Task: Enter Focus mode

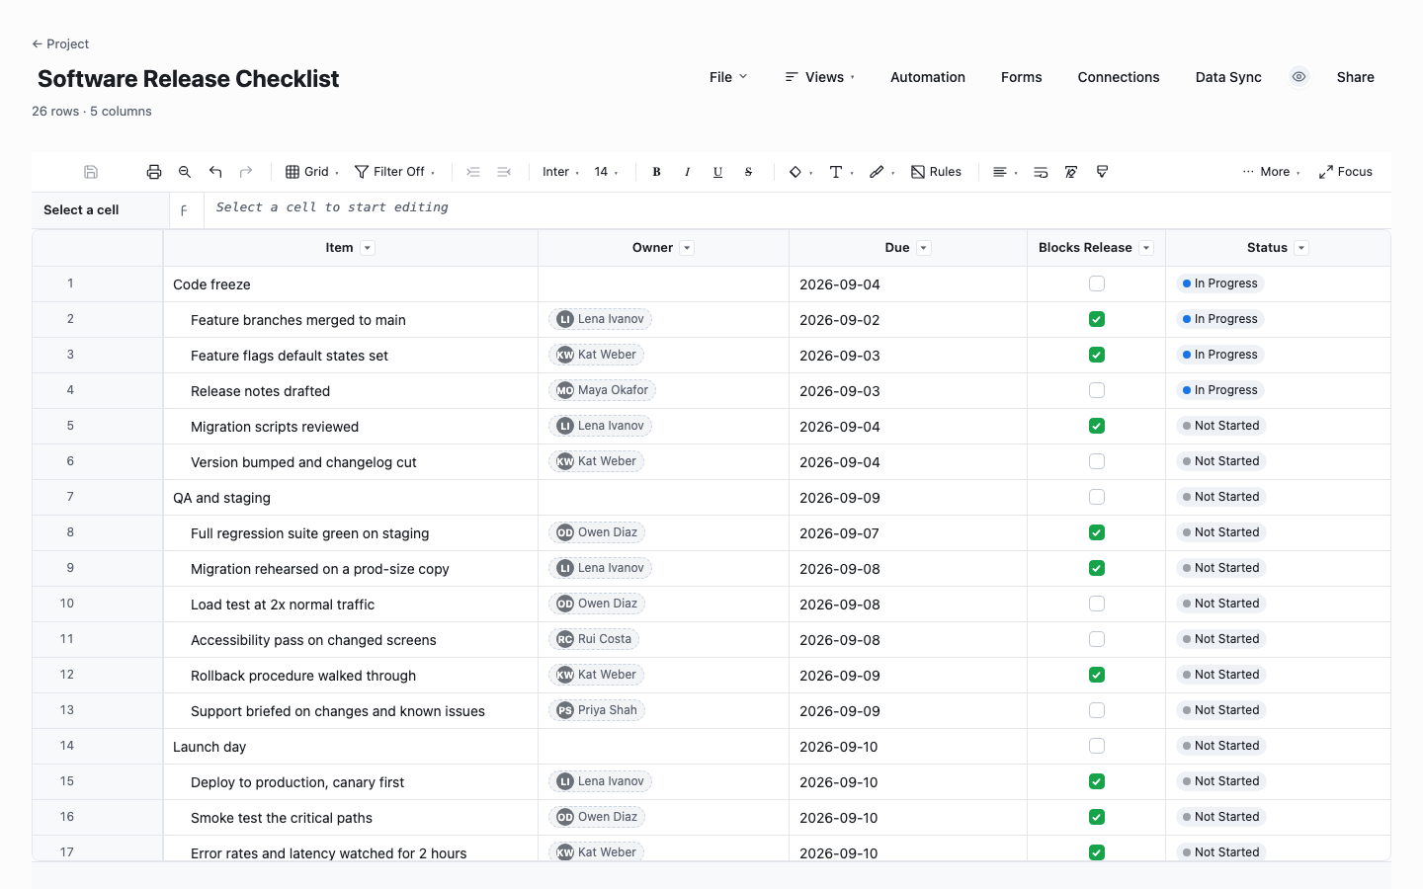Action: tap(1345, 172)
